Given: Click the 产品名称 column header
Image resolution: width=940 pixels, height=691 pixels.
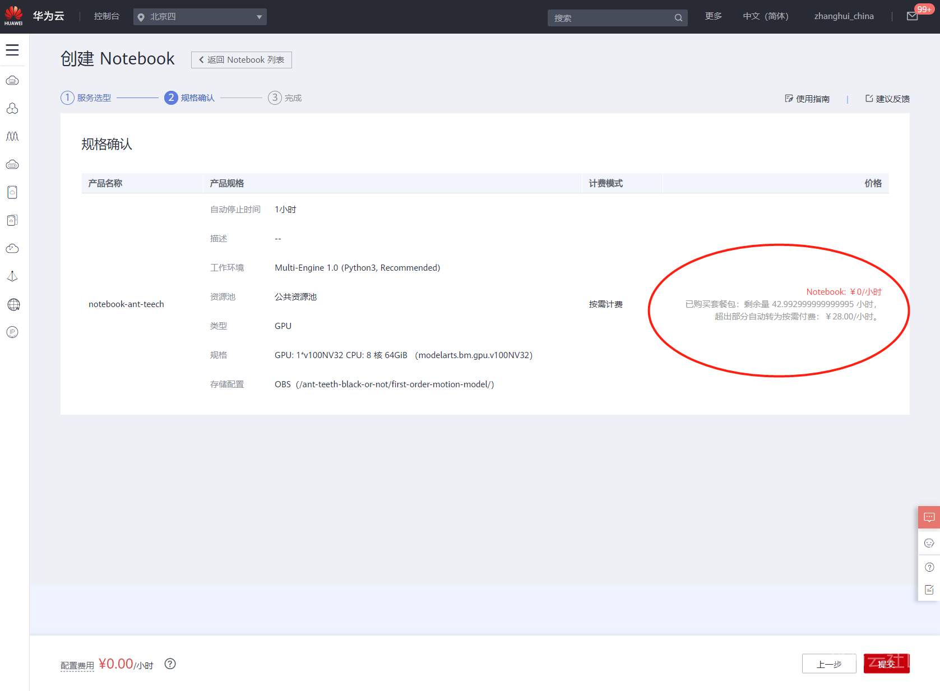Looking at the screenshot, I should pyautogui.click(x=105, y=183).
